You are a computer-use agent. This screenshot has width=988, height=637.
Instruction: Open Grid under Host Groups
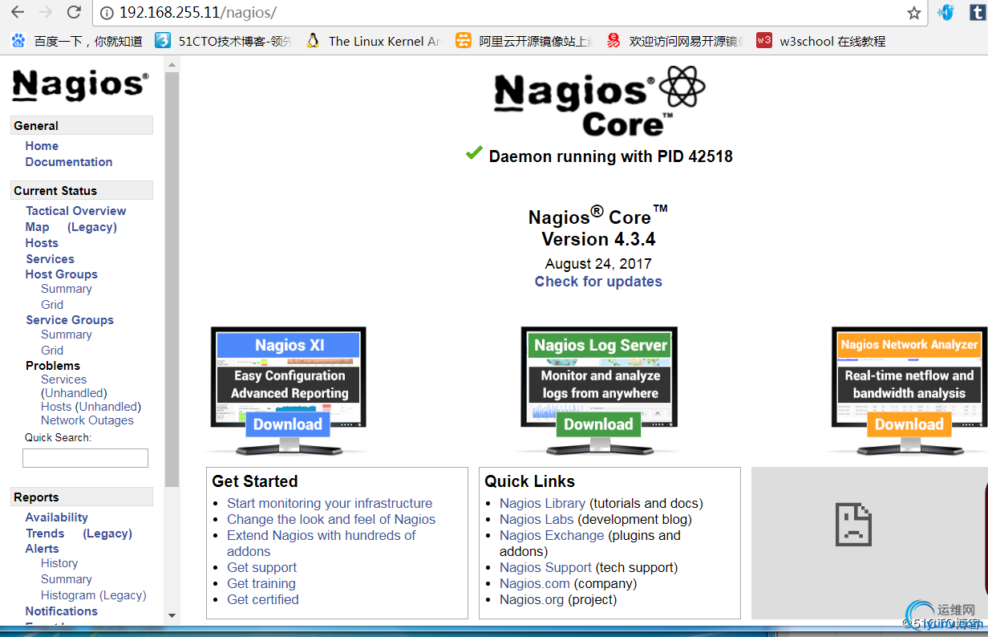[x=52, y=305]
